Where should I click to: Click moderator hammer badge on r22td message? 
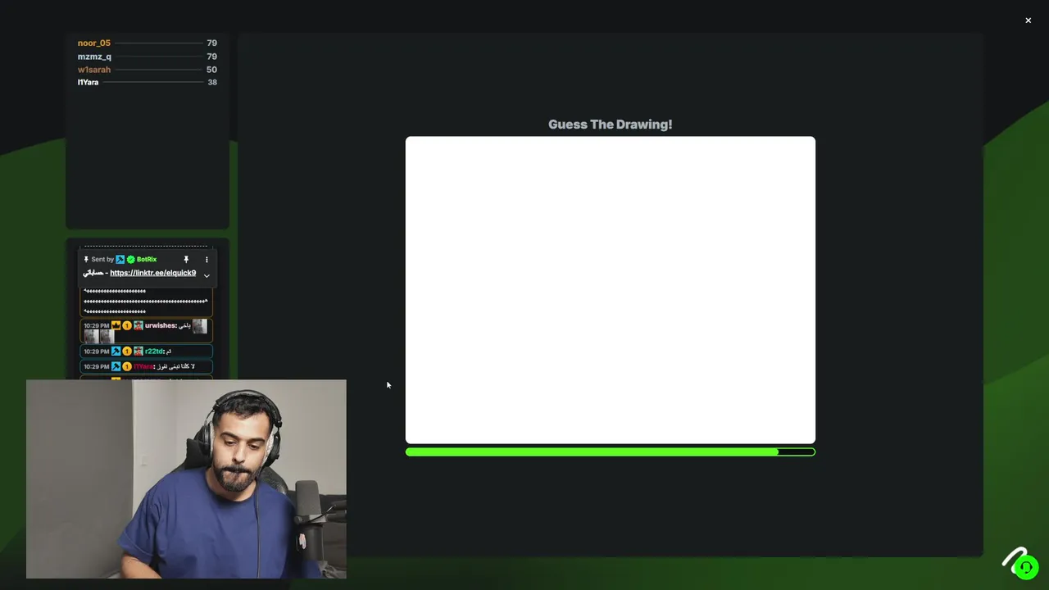(x=116, y=352)
